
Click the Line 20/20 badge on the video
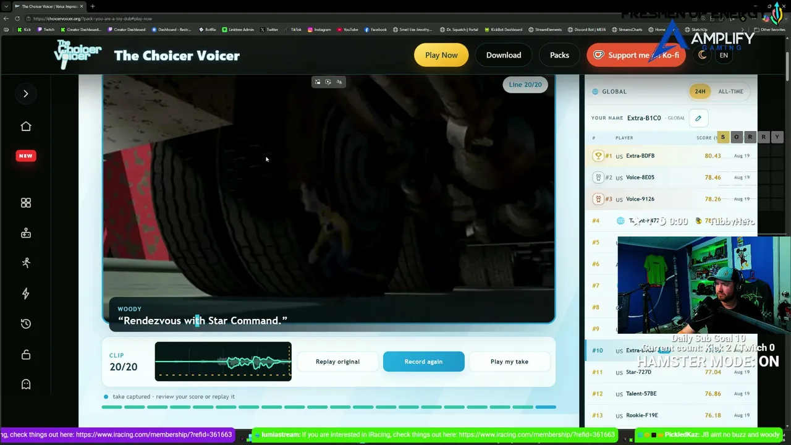(x=525, y=85)
